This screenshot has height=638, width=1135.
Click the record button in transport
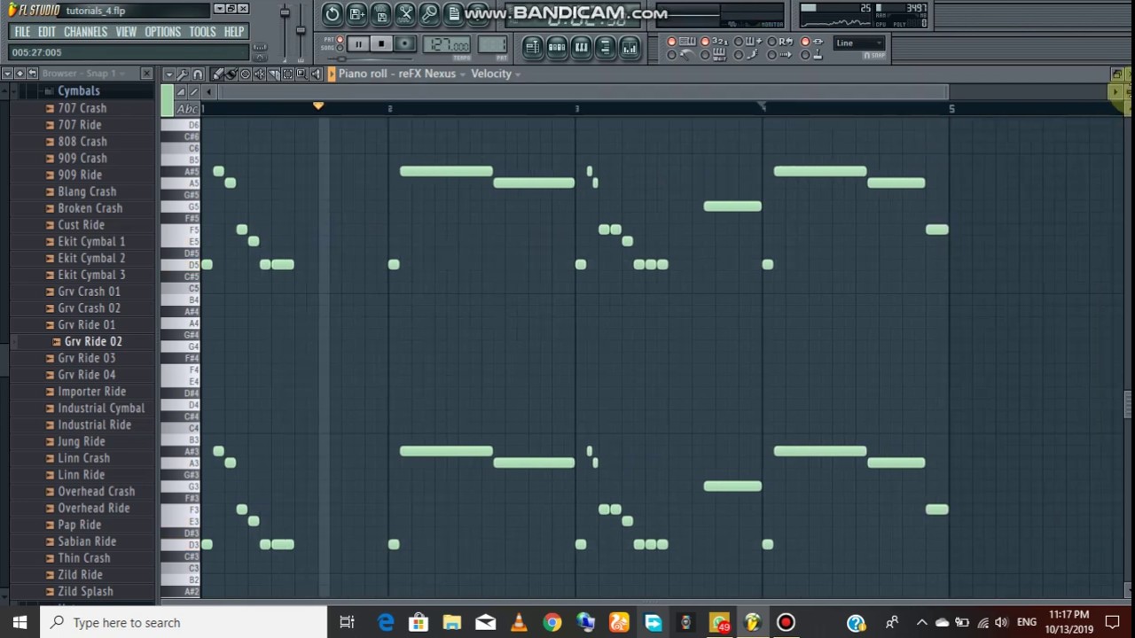(404, 43)
